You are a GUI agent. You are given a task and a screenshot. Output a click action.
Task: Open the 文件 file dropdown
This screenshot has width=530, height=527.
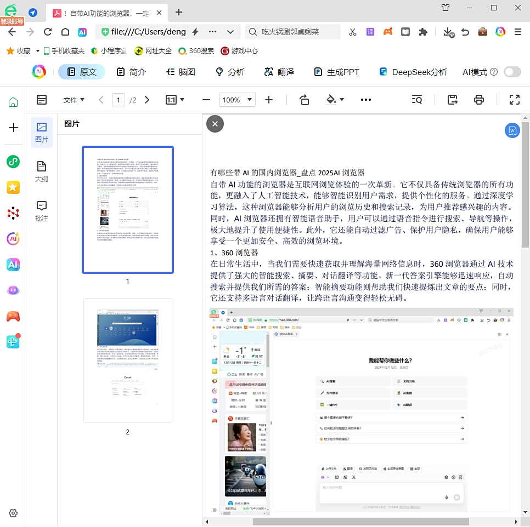pos(74,100)
